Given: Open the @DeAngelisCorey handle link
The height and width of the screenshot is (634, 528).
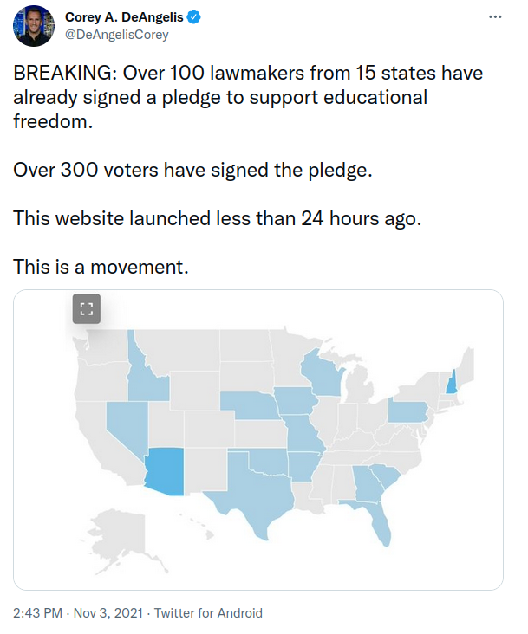Looking at the screenshot, I should point(117,35).
